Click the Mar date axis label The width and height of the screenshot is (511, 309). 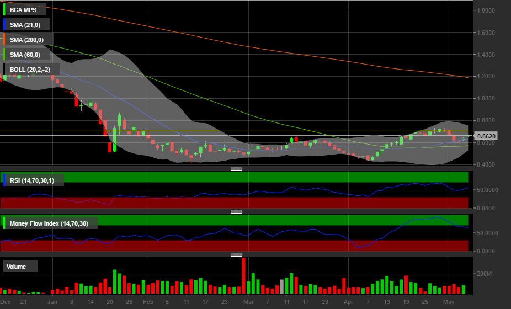coord(248,302)
